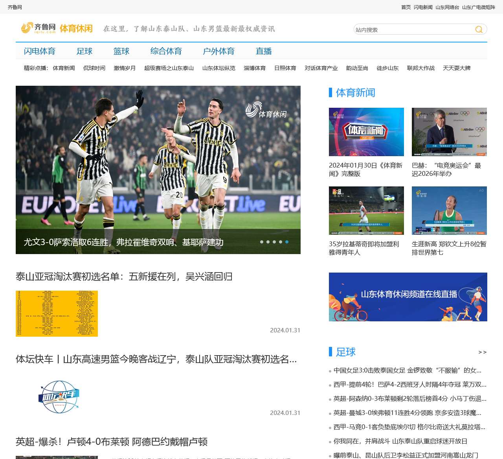503x459 pixels.
Task: Open 英超-曼城3-0埃弗顿 article
Action: coord(408,413)
